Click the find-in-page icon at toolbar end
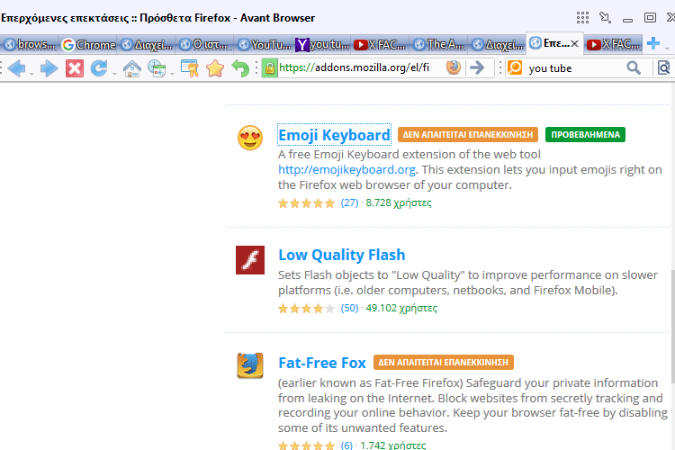This screenshot has width=675, height=450. pyautogui.click(x=663, y=68)
